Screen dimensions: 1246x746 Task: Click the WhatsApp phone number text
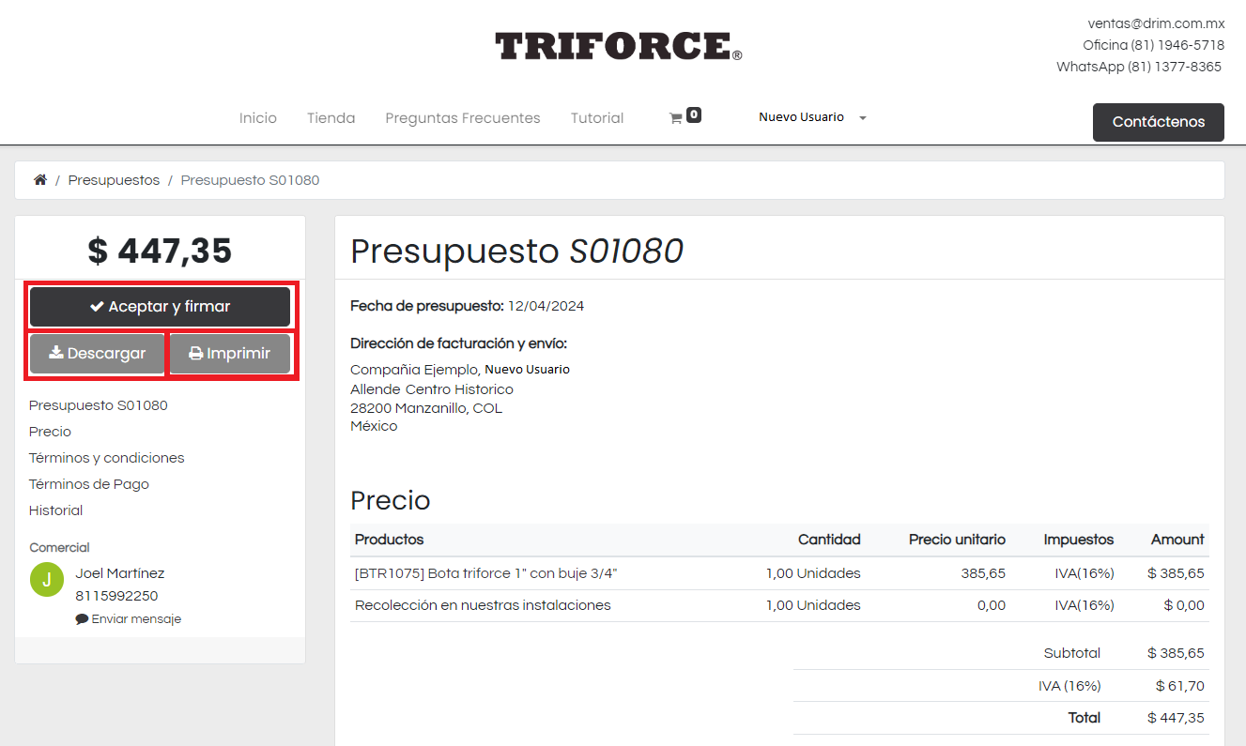coord(1139,67)
